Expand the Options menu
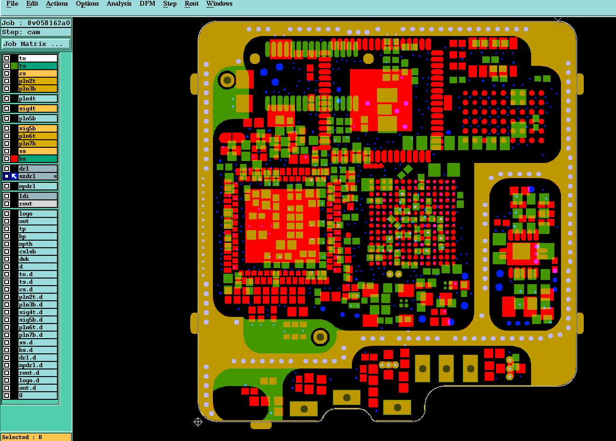616x441 pixels. [87, 4]
